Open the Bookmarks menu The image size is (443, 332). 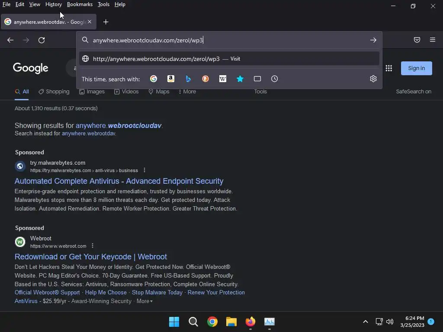[80, 4]
